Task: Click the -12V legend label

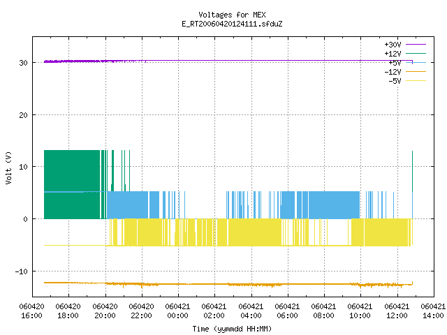Action: point(393,72)
